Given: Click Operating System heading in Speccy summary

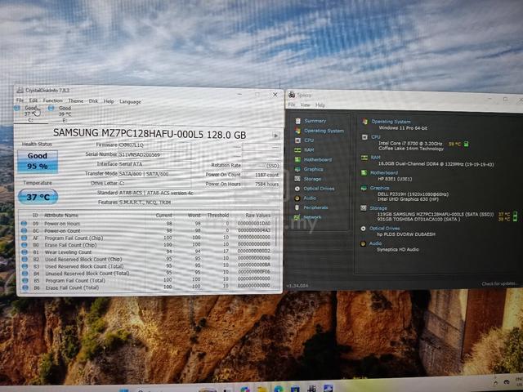Looking at the screenshot, I should coord(391,122).
